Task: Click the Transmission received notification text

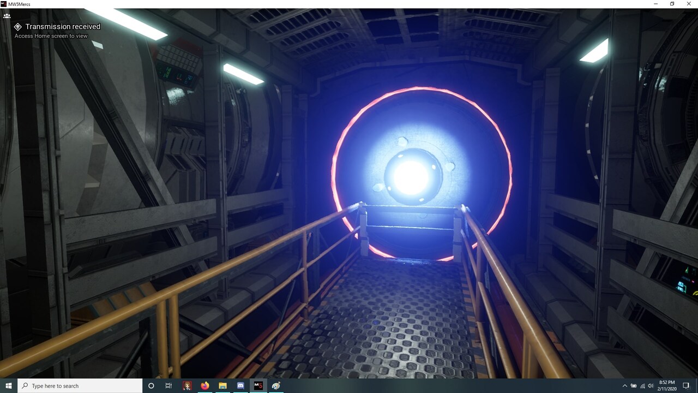Action: pos(62,26)
